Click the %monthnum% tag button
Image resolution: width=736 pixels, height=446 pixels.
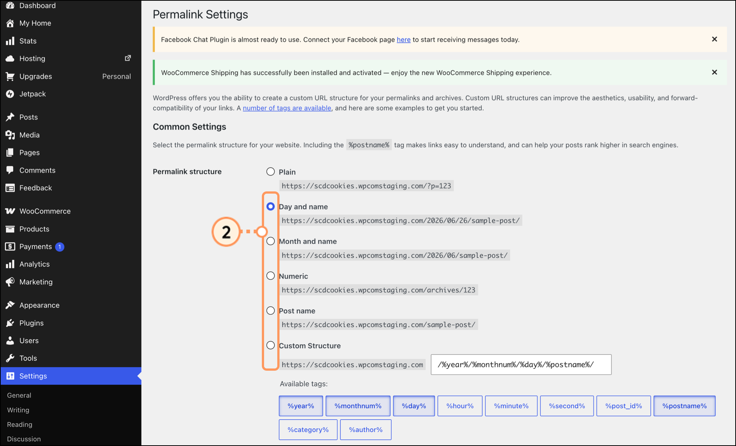[358, 406]
